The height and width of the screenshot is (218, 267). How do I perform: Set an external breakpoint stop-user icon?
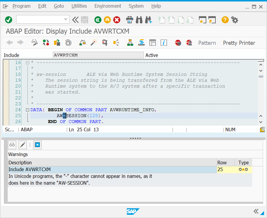189,42
